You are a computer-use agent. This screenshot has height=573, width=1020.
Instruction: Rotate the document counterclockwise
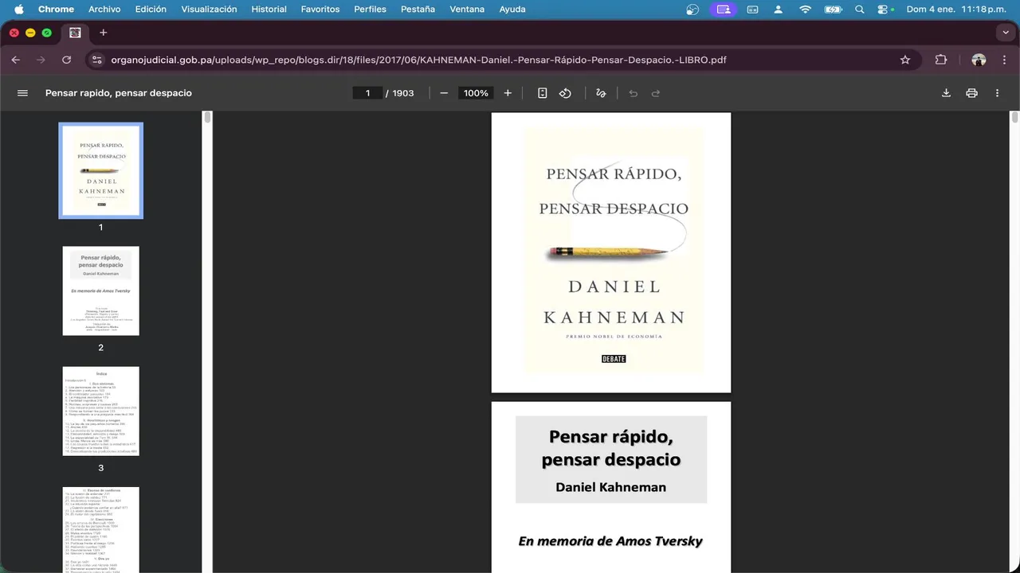tap(565, 93)
